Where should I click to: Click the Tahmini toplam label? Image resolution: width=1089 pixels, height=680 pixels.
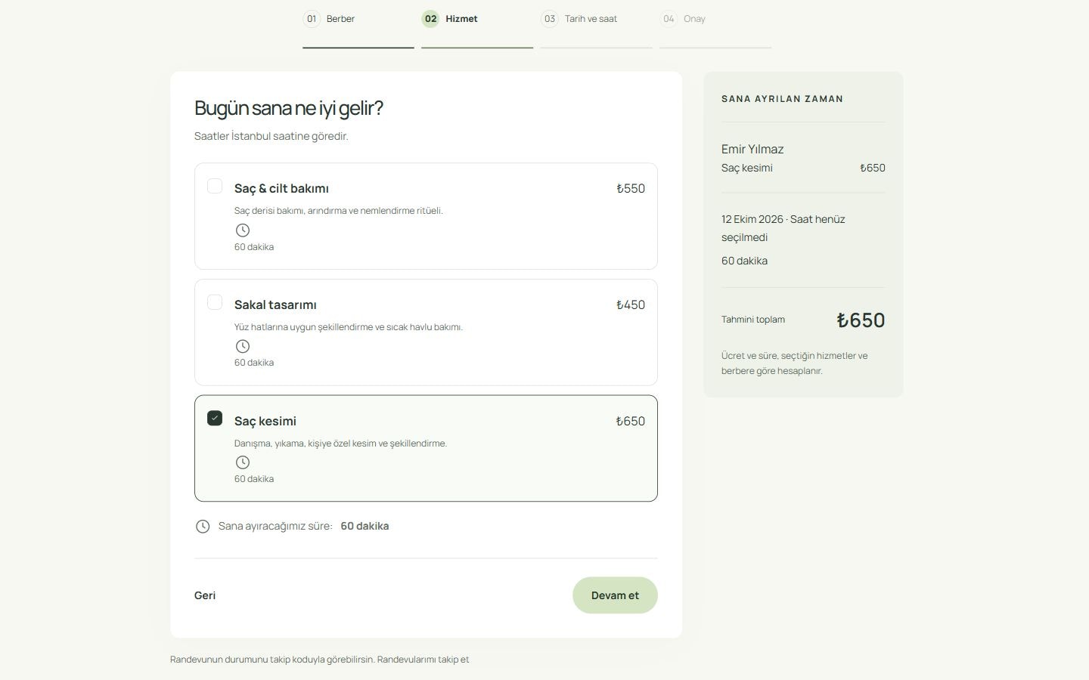(x=753, y=320)
